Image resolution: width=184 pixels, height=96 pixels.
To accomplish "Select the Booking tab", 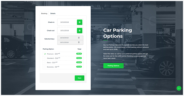I will click(44, 13).
